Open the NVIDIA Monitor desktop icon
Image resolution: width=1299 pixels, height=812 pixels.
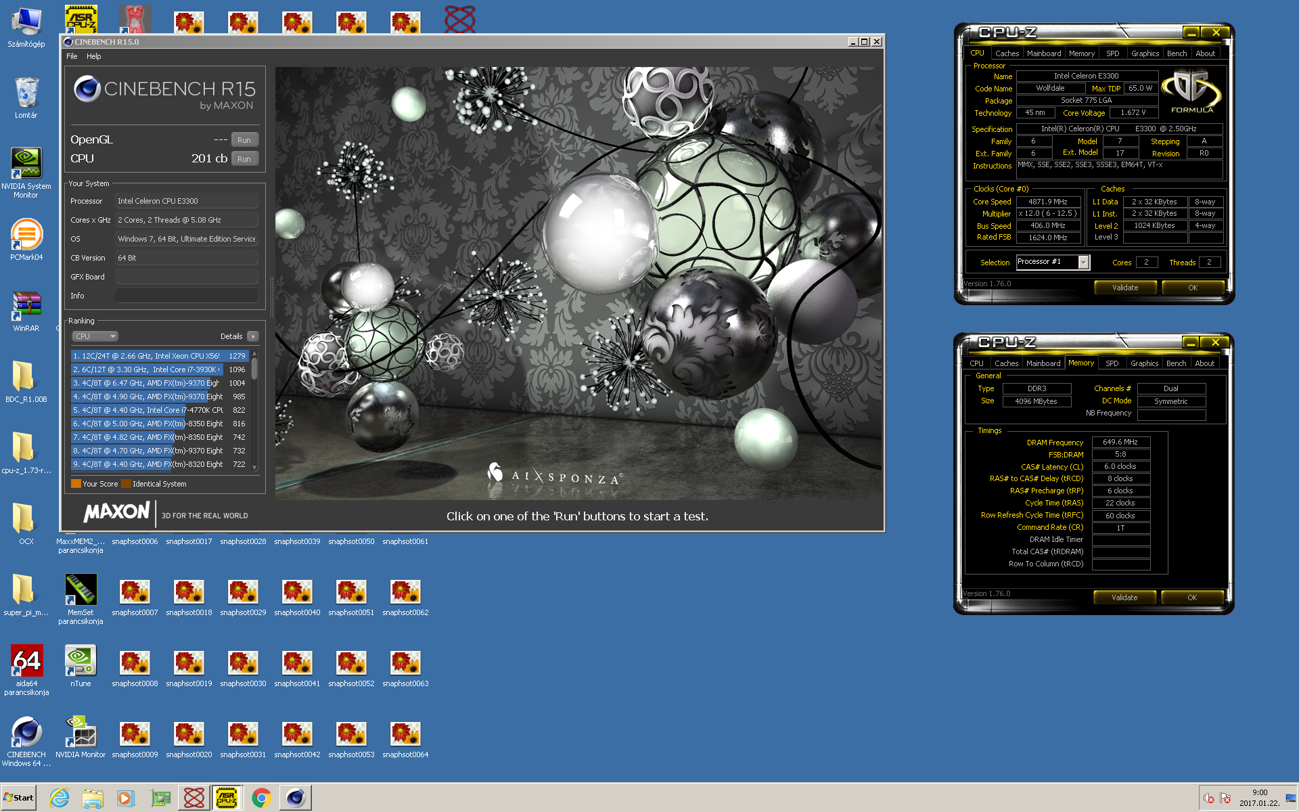[81, 738]
